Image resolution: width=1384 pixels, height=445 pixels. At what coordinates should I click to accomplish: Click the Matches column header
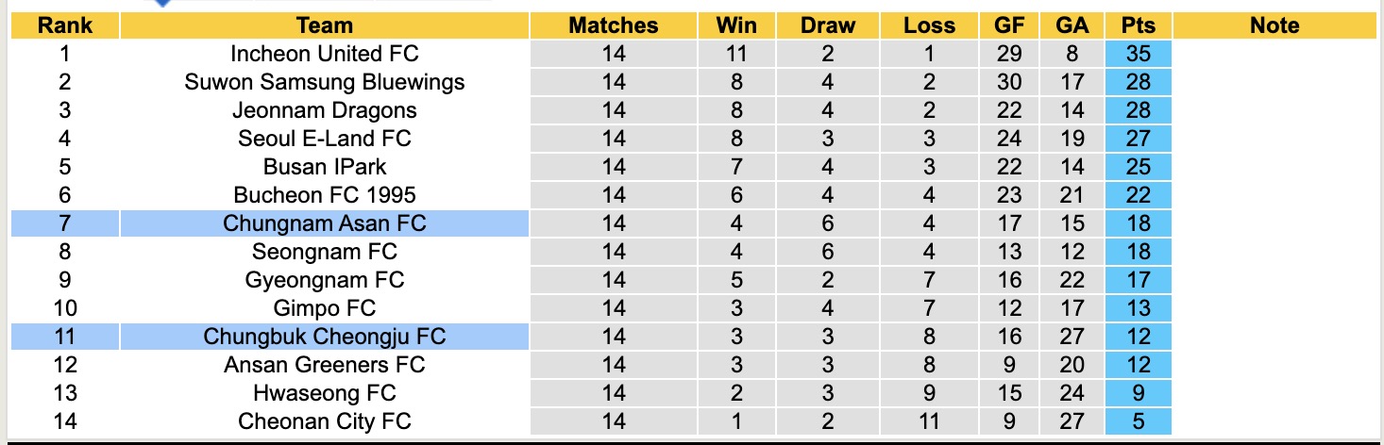[x=613, y=26]
